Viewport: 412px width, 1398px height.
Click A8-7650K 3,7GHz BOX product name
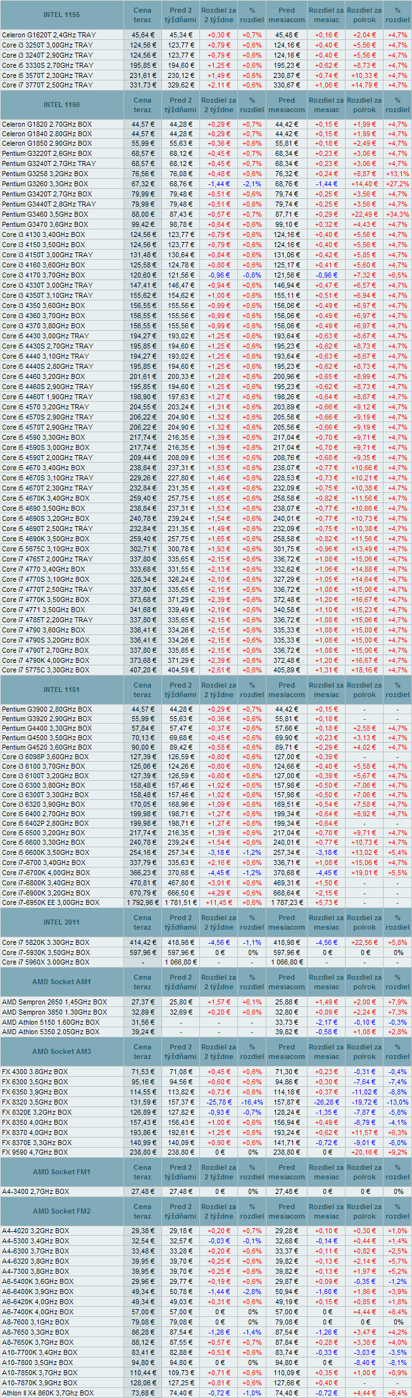38,1342
